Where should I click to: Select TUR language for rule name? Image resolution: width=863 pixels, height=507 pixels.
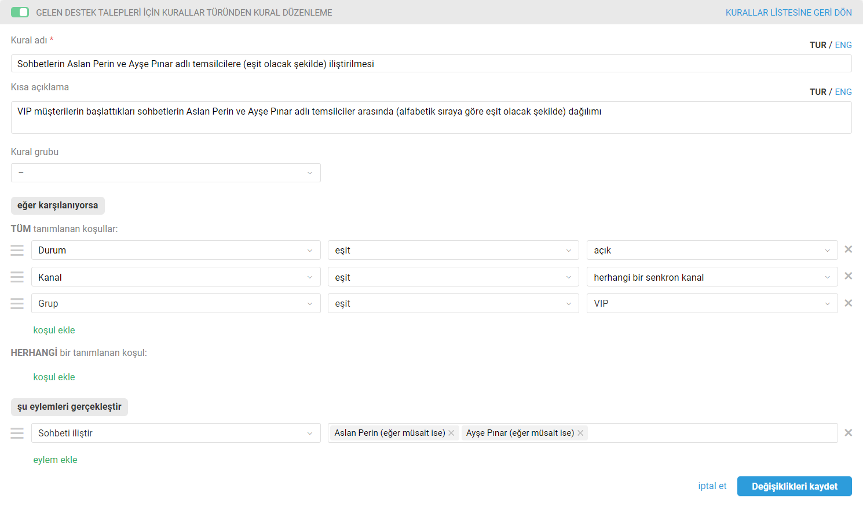[x=818, y=45]
